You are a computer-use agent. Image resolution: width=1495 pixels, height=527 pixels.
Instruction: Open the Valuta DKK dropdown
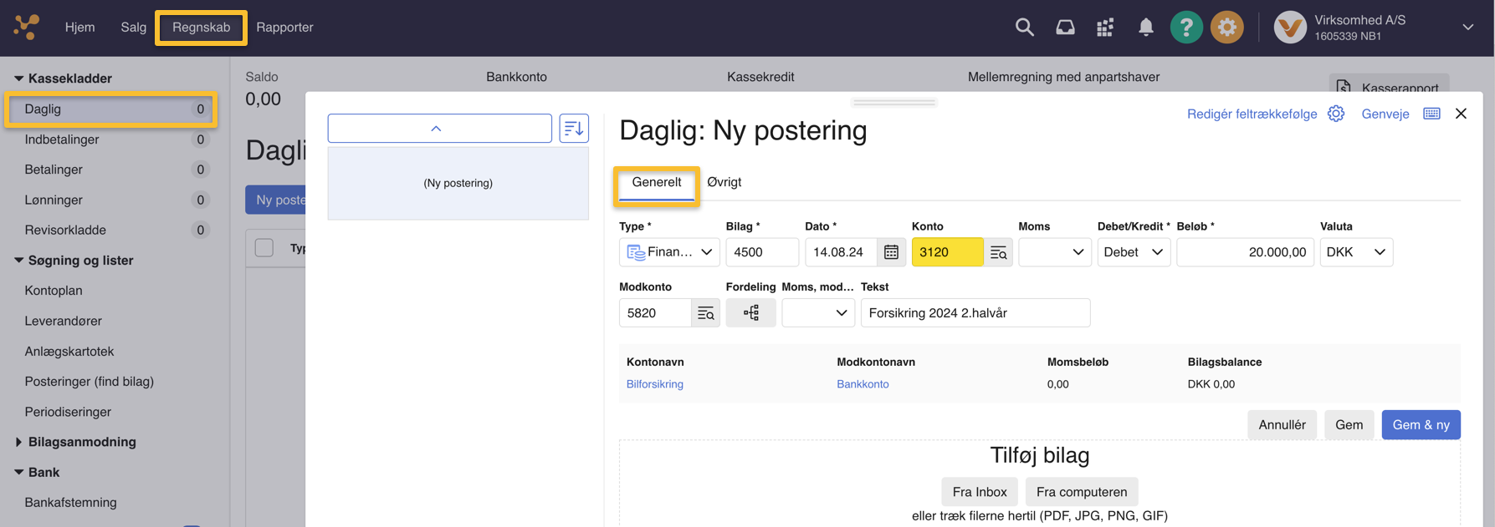click(x=1355, y=252)
